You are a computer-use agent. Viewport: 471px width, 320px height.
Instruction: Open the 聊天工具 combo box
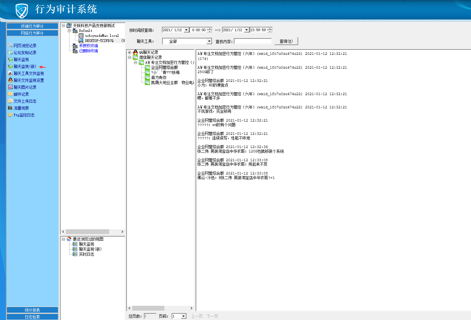coord(209,41)
